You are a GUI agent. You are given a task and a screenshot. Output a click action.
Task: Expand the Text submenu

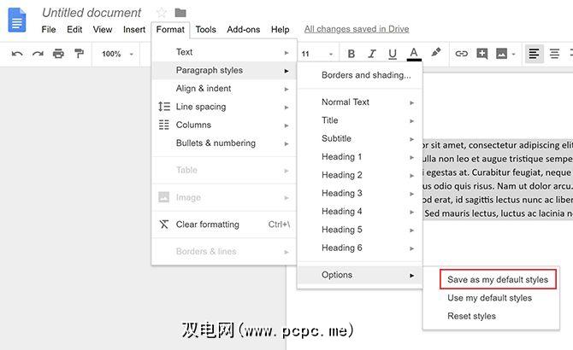tap(224, 52)
